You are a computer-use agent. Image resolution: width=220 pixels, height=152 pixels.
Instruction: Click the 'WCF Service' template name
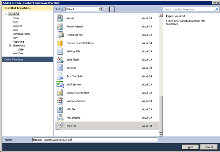pos(74,85)
